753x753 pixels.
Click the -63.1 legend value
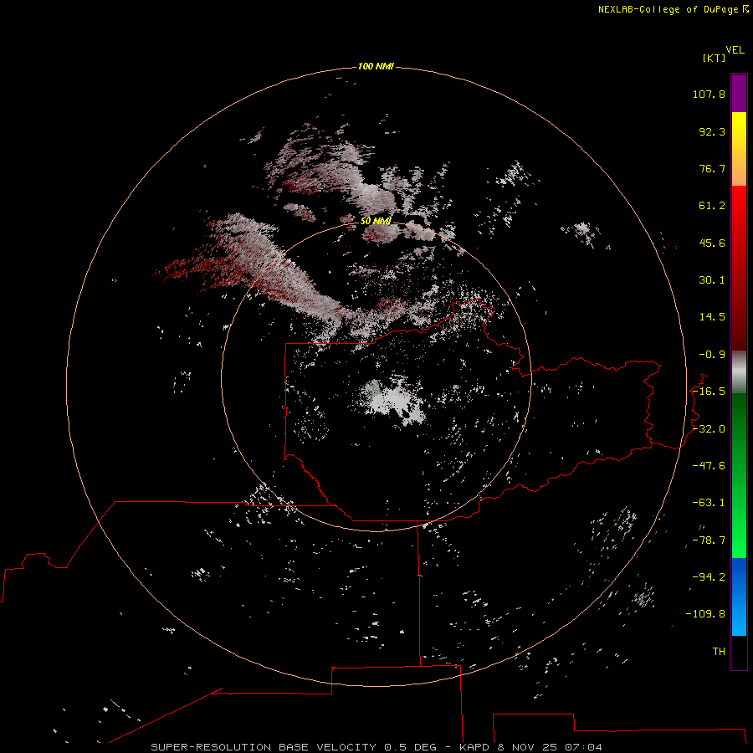tap(709, 503)
